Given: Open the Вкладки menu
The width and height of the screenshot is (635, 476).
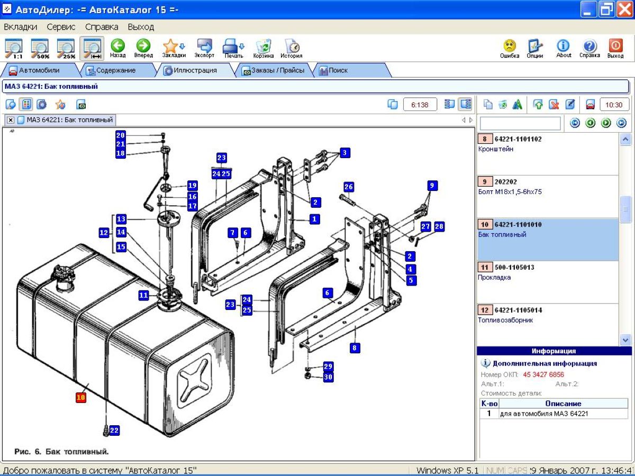Looking at the screenshot, I should click(x=20, y=26).
